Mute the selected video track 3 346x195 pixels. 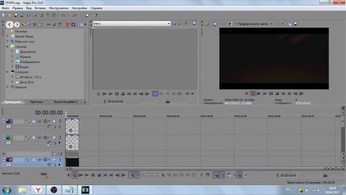click(x=54, y=159)
